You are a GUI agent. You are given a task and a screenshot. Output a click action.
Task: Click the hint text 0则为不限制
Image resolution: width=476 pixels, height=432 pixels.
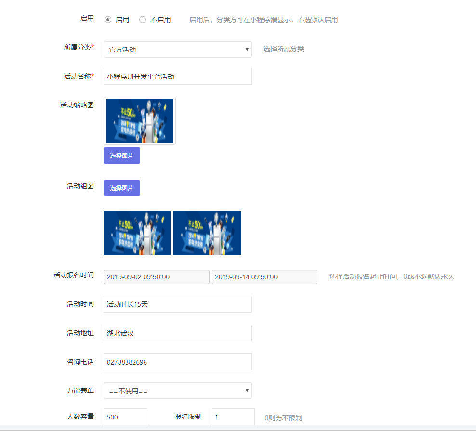[283, 418]
